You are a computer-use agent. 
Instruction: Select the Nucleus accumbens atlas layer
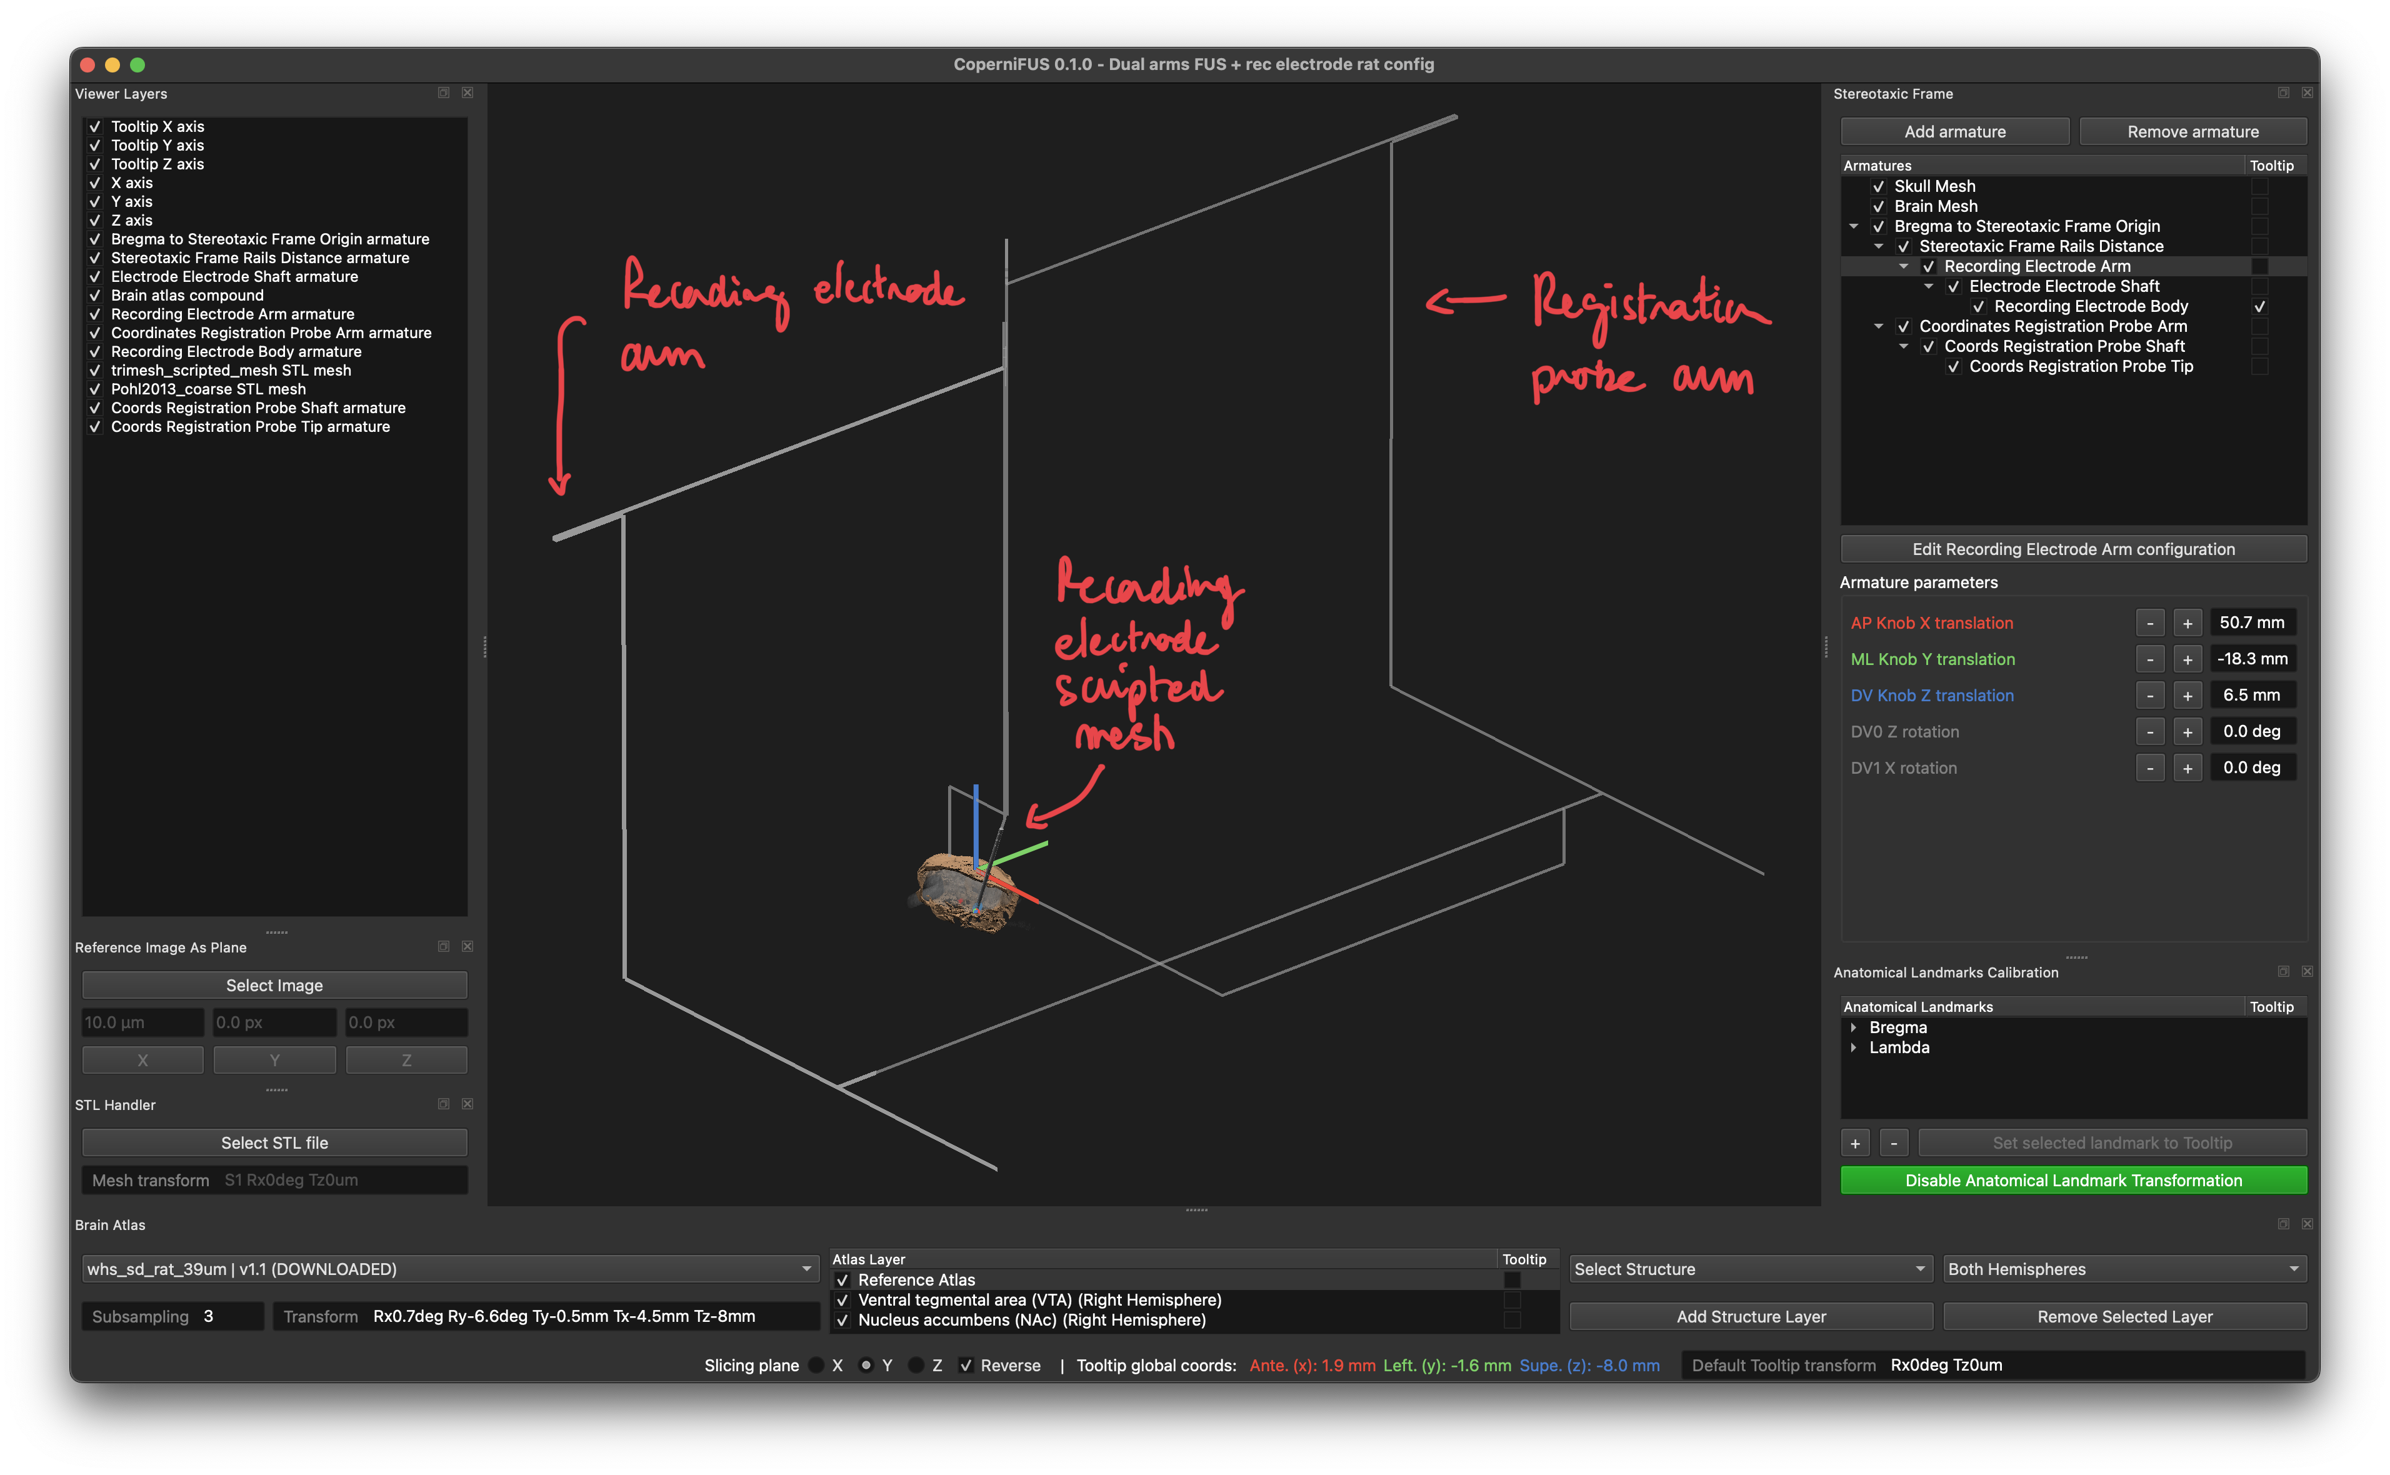[x=1031, y=1320]
